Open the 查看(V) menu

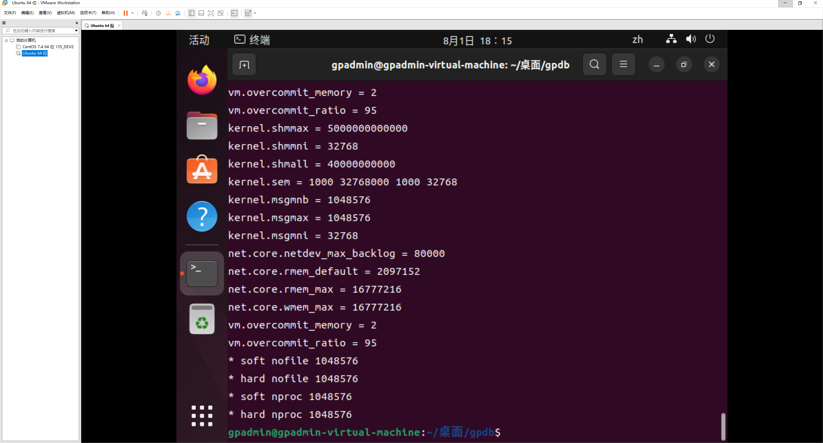(45, 13)
